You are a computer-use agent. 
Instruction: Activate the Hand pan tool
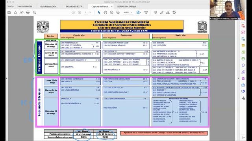pyautogui.click(x=105, y=13)
